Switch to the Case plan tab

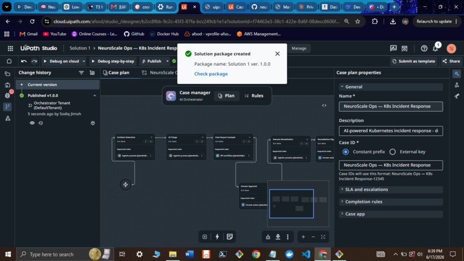coord(116,73)
